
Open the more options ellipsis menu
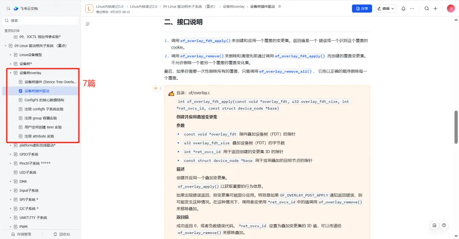412,9
